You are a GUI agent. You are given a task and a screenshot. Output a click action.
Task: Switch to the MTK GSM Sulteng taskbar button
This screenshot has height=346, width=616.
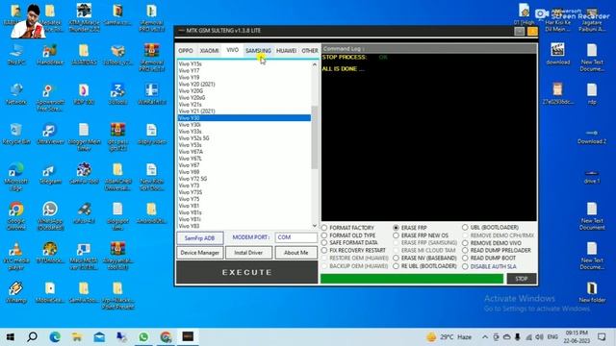click(x=188, y=336)
